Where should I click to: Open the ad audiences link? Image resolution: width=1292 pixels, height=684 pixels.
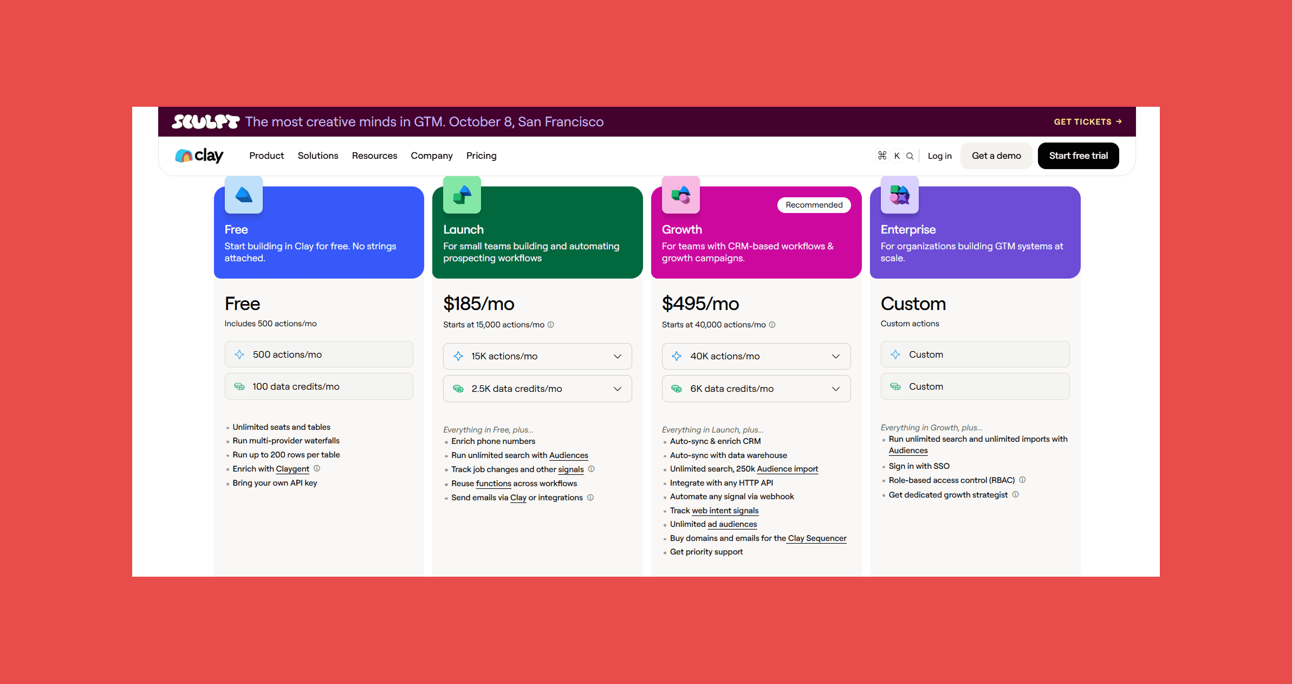coord(732,524)
